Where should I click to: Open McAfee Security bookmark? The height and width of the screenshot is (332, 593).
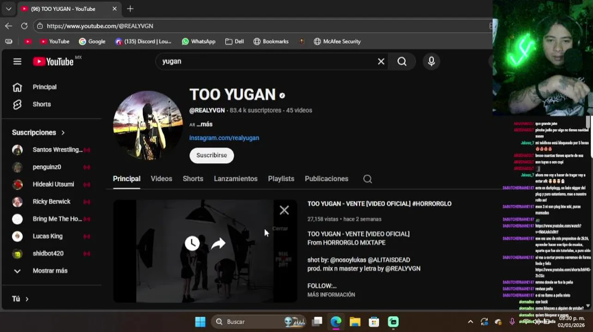tap(337, 41)
